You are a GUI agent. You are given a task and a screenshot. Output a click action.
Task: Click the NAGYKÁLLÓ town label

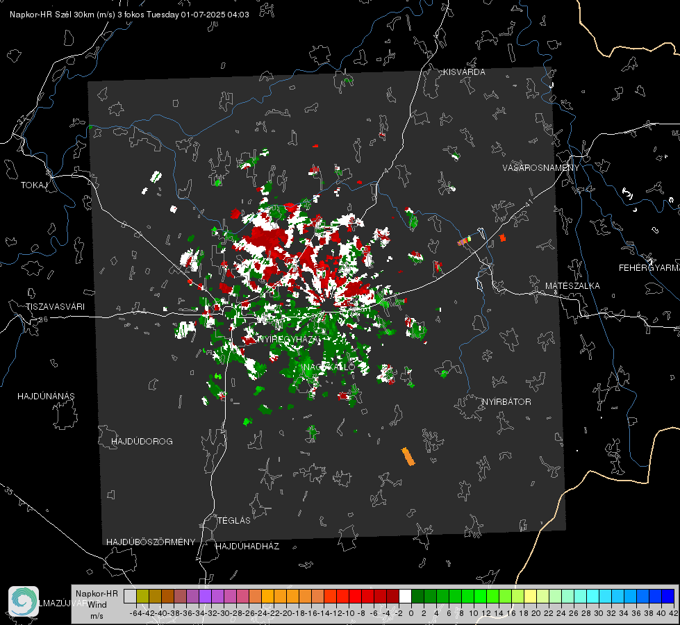(x=329, y=367)
